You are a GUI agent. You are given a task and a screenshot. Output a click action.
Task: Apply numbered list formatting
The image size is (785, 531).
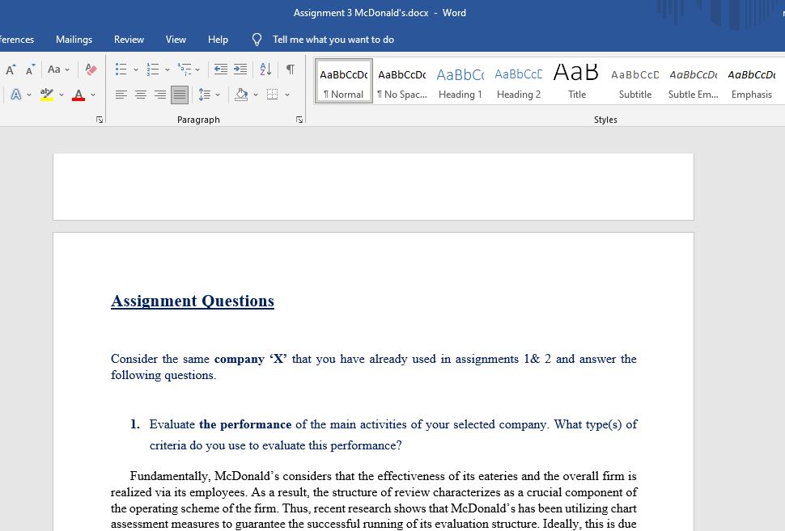point(153,70)
